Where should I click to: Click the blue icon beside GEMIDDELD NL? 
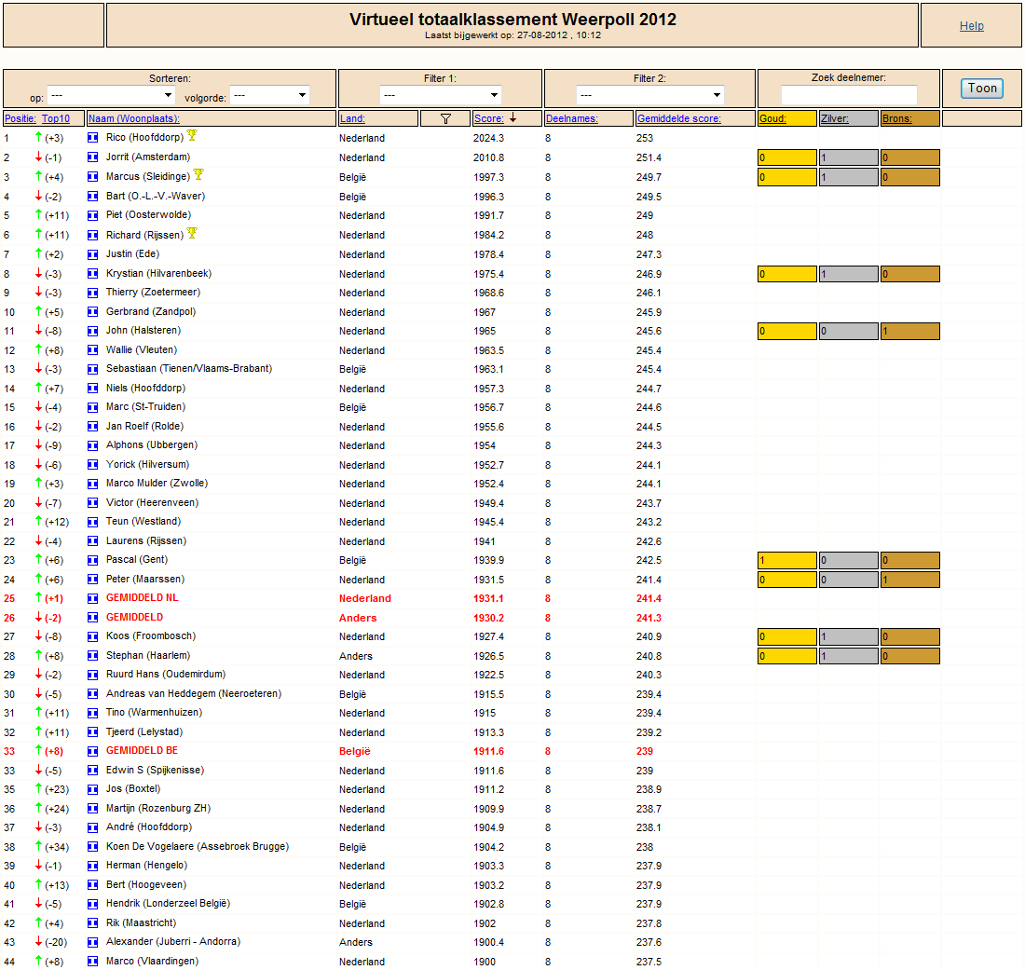click(x=93, y=598)
